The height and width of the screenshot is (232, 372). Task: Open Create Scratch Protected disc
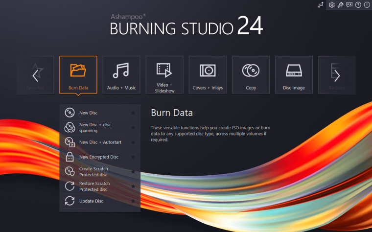[x=100, y=171]
